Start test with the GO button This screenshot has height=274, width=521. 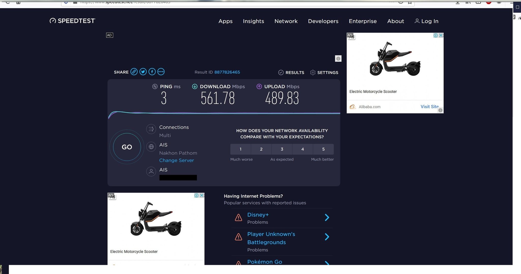tap(127, 147)
